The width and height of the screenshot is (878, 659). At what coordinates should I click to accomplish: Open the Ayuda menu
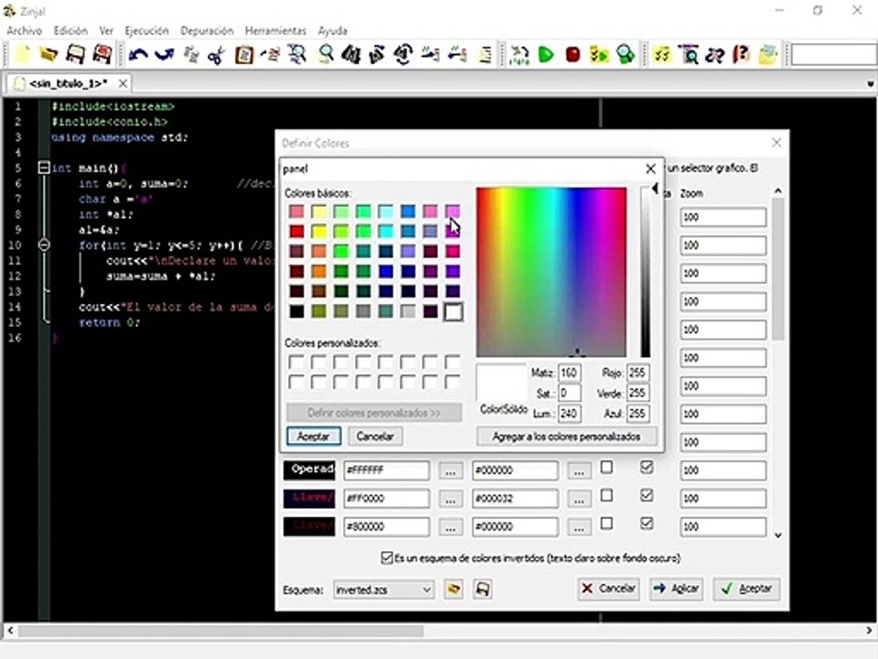pos(333,31)
